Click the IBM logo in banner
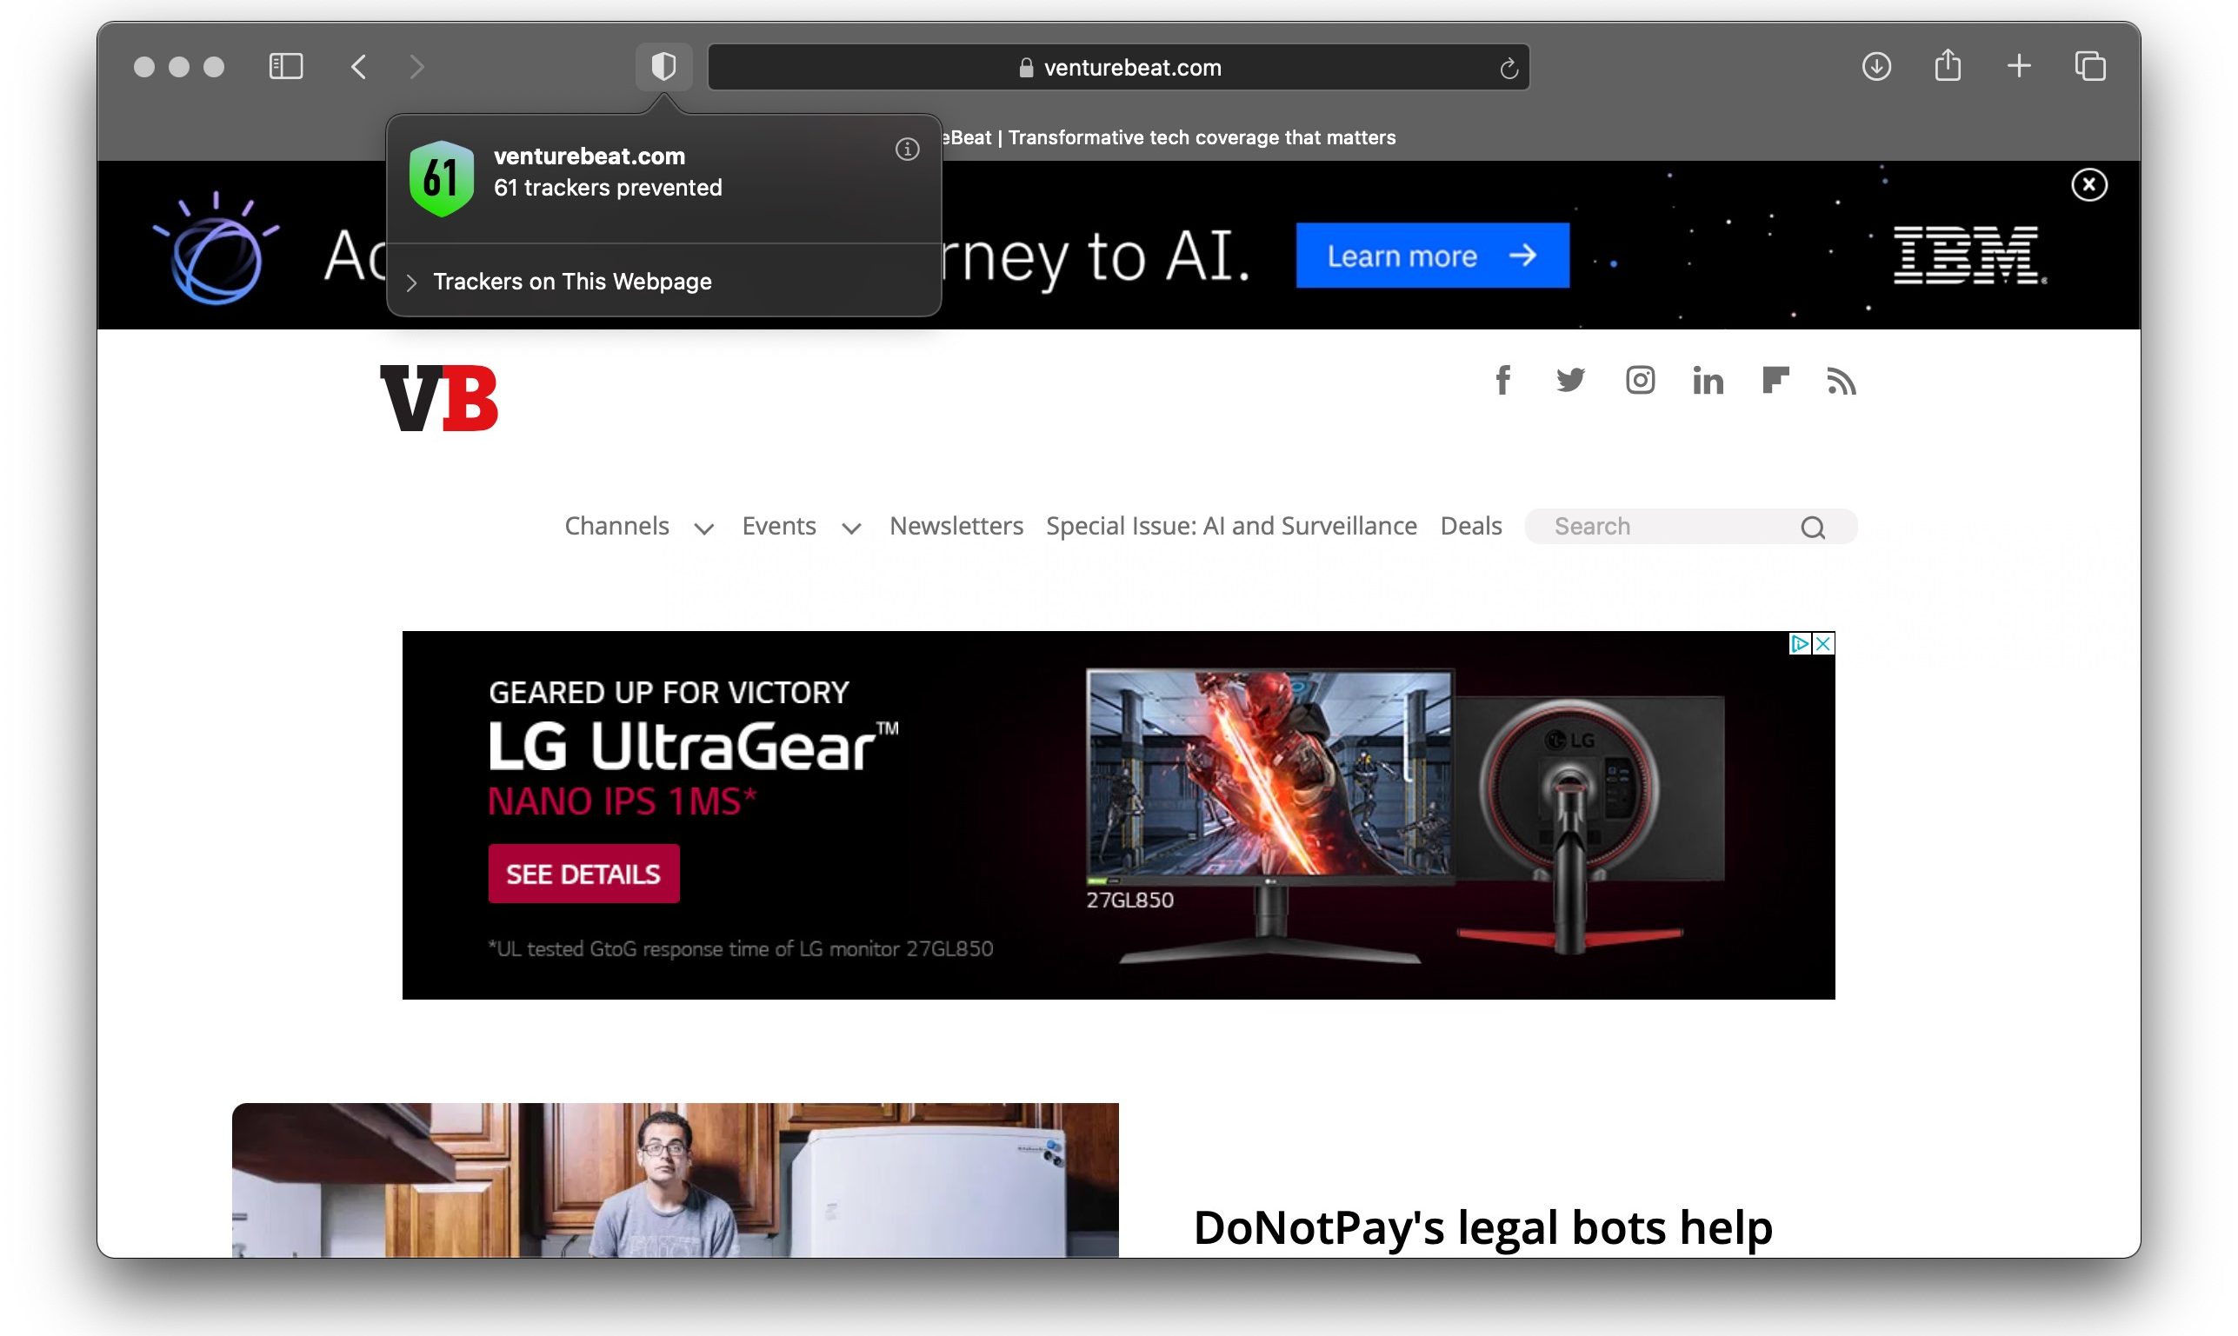 click(x=1968, y=255)
